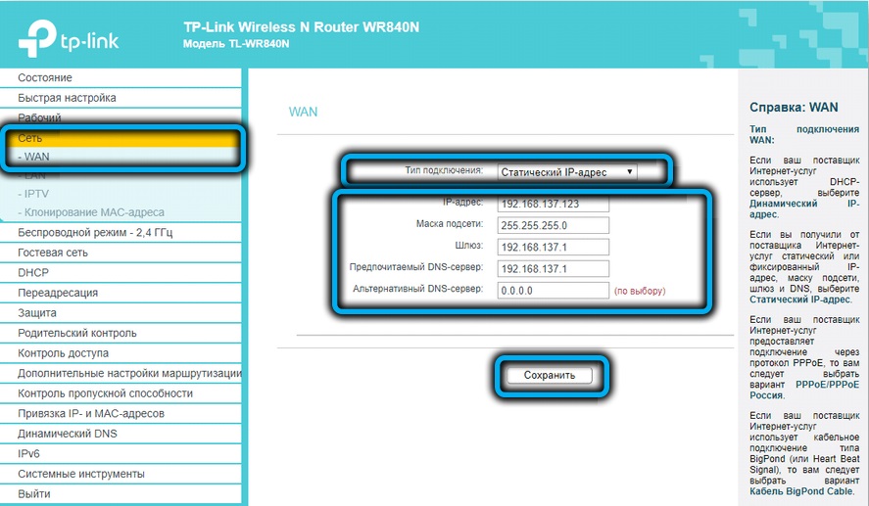Open Контроль доступа menu item

[121, 353]
